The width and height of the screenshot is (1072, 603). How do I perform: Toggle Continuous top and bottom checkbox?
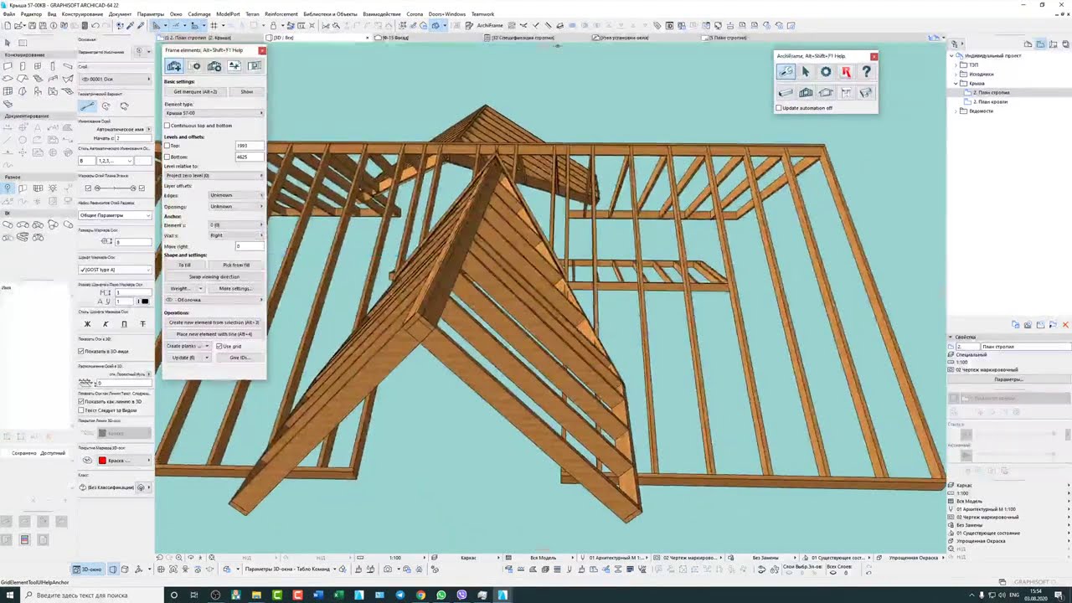(167, 126)
